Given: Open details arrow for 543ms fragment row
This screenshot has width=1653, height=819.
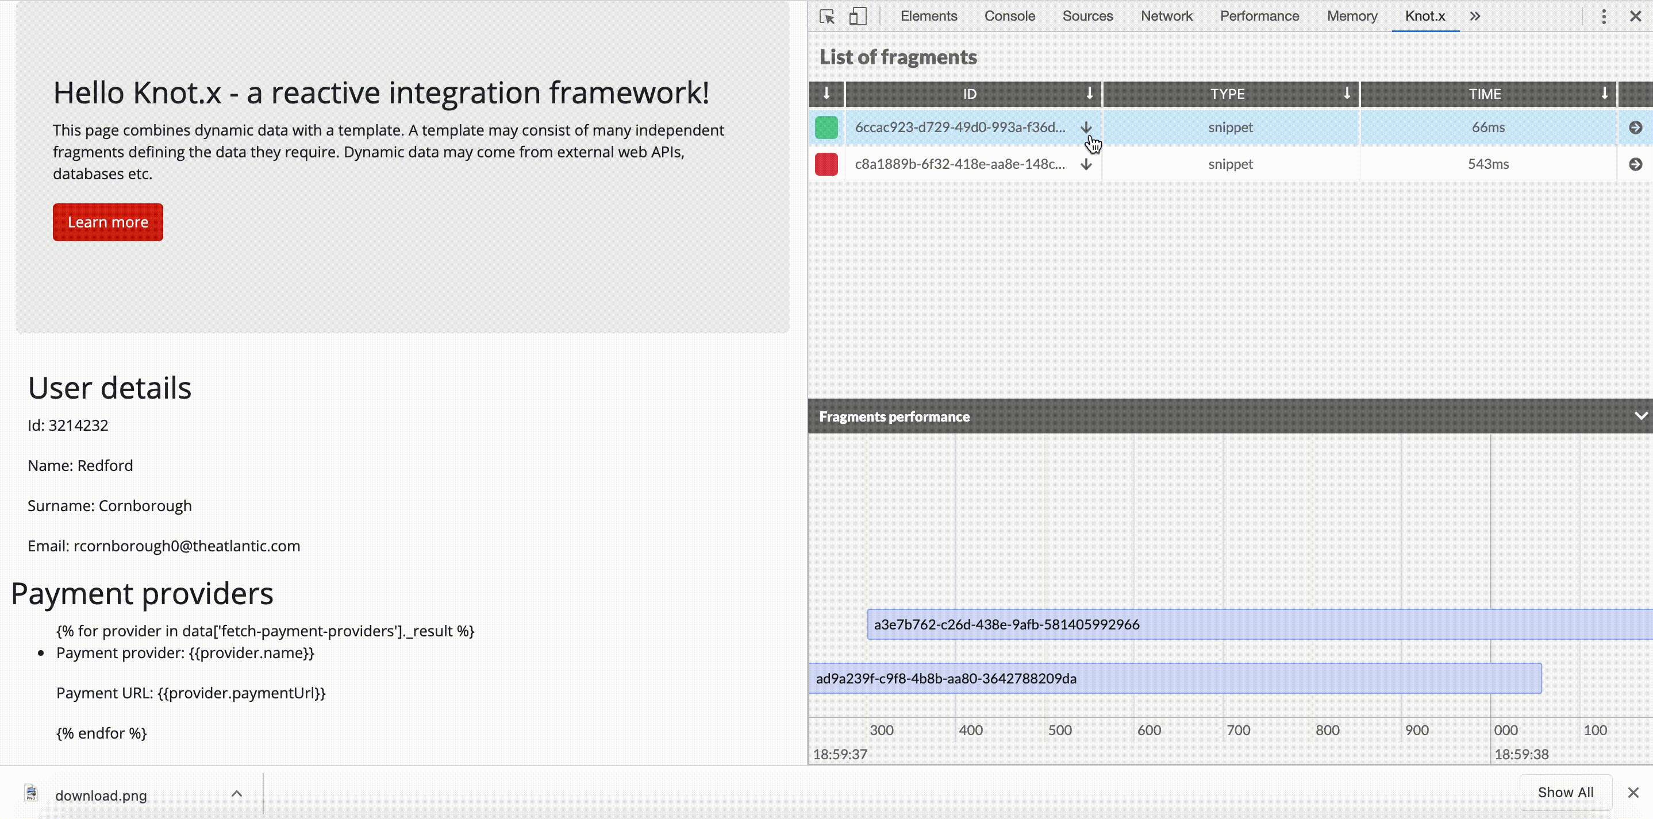Looking at the screenshot, I should [1635, 164].
